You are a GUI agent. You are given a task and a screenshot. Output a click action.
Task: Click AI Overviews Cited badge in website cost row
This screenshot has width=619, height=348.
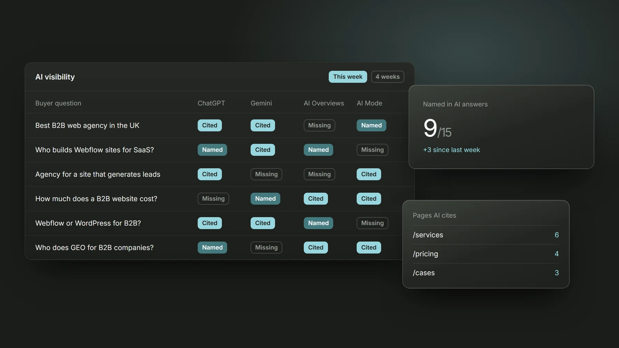316,199
